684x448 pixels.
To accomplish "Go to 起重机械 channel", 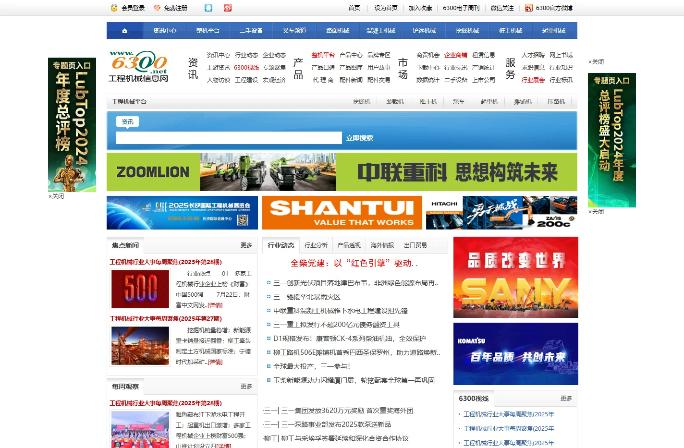I will pos(554,31).
